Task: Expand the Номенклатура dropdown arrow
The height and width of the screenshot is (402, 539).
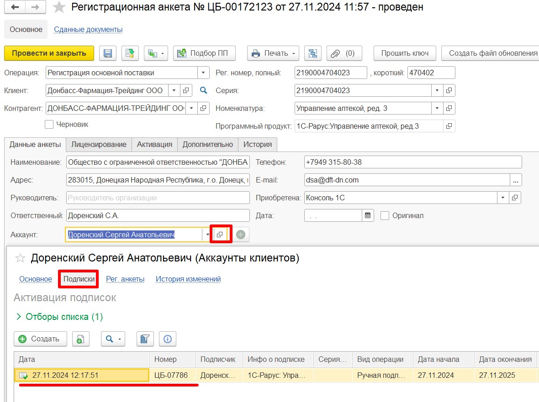Action: [437, 108]
